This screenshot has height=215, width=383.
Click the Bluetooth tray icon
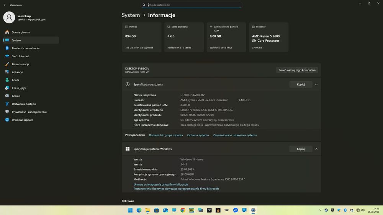(345, 210)
